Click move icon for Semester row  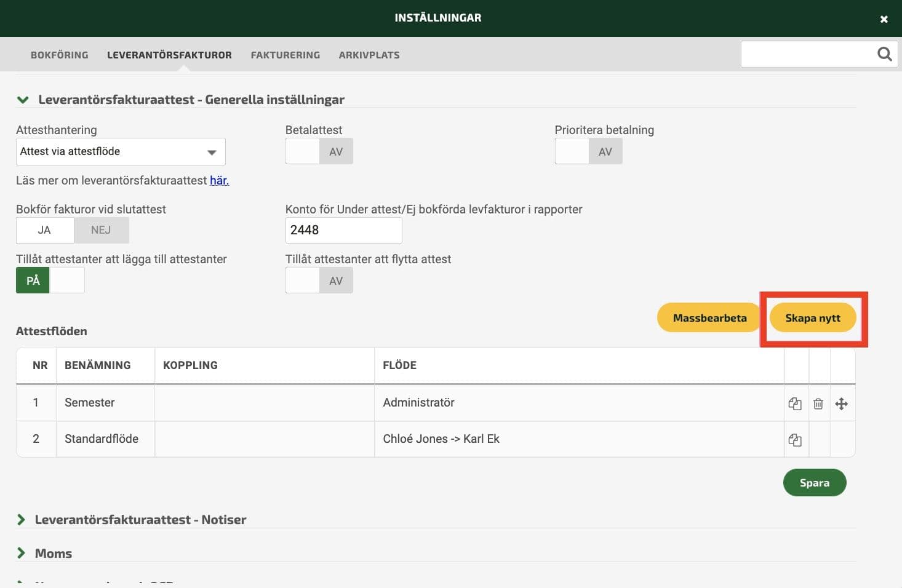point(842,403)
